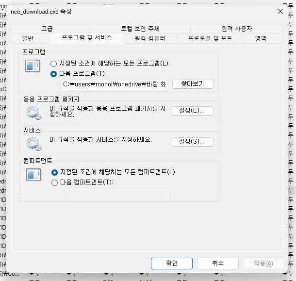The height and width of the screenshot is (281, 296).
Task: Switch to the 영역 tab
Action: [x=261, y=38]
